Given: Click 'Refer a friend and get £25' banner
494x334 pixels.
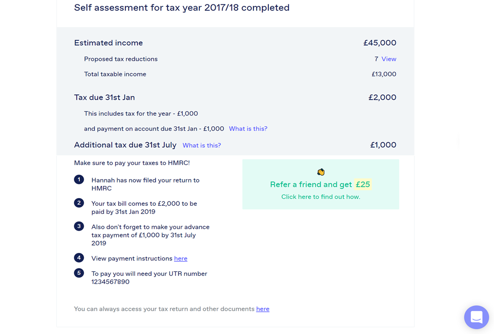Looking at the screenshot, I should coord(321,184).
